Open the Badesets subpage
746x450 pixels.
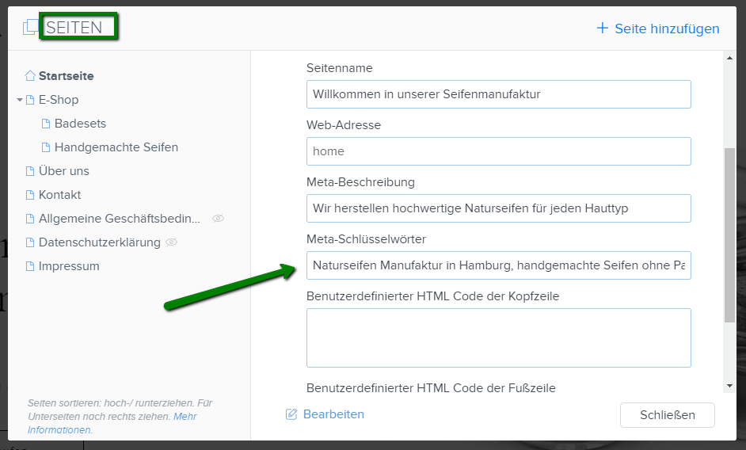click(x=81, y=124)
